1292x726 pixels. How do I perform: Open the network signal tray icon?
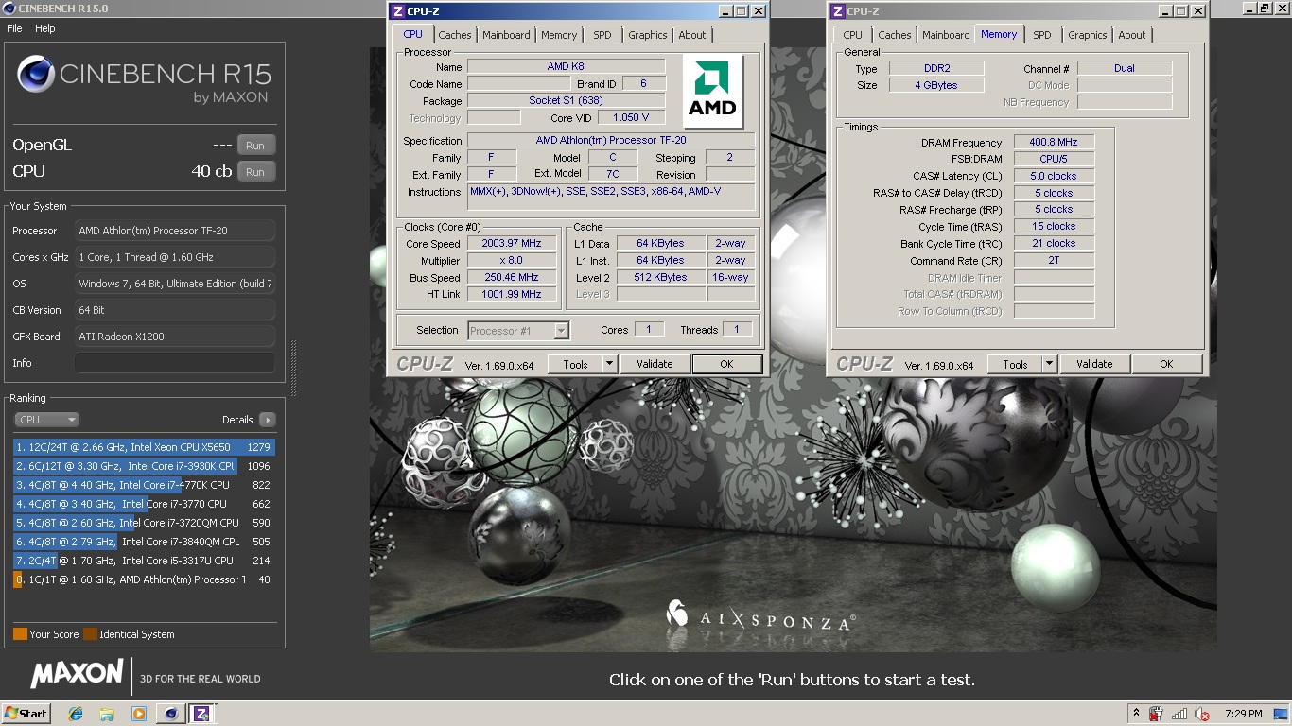tap(1179, 714)
